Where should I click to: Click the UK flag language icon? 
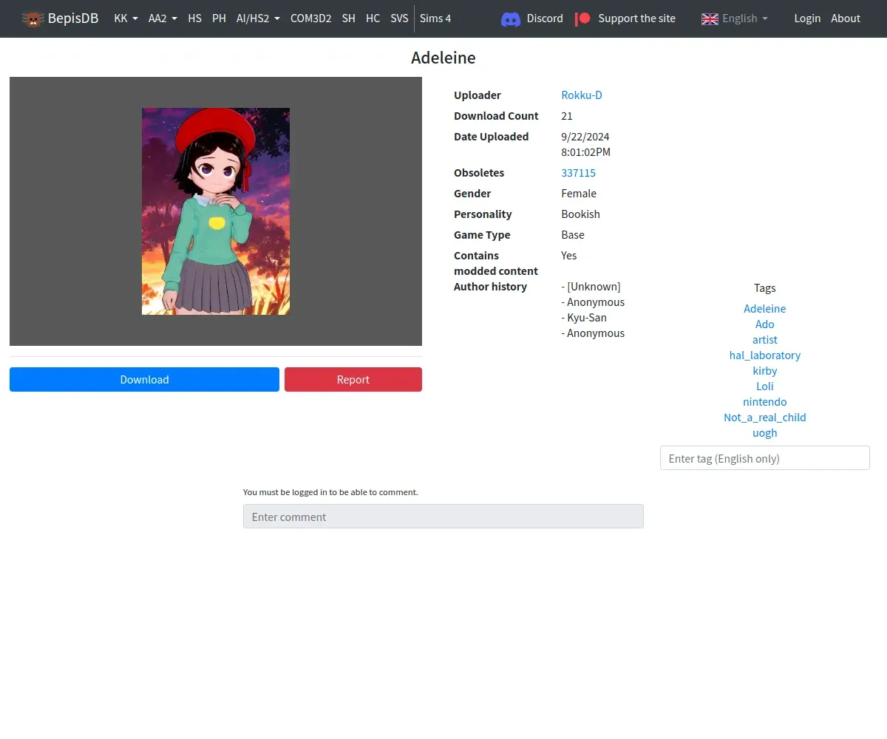click(710, 18)
